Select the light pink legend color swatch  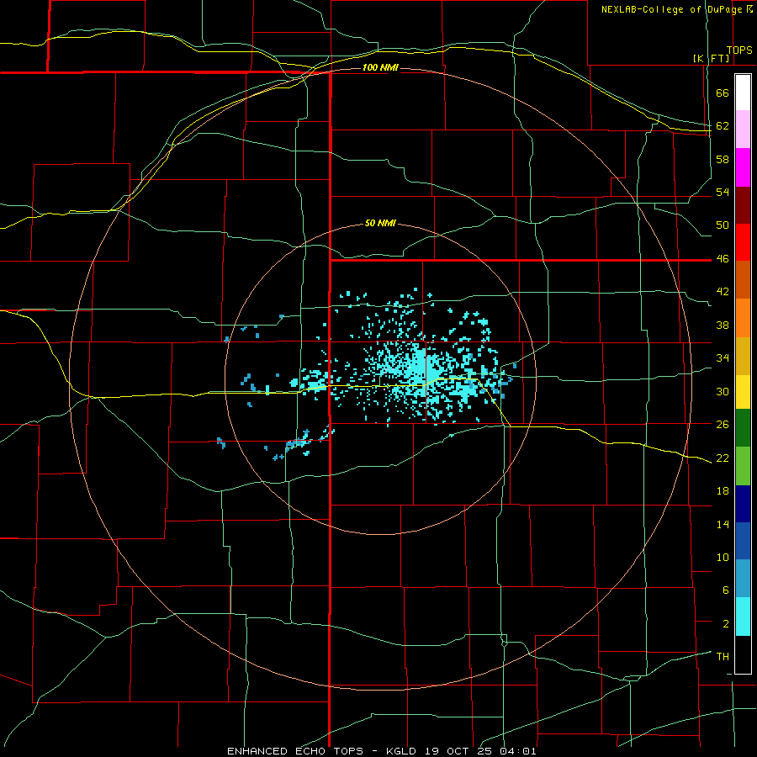coord(743,129)
